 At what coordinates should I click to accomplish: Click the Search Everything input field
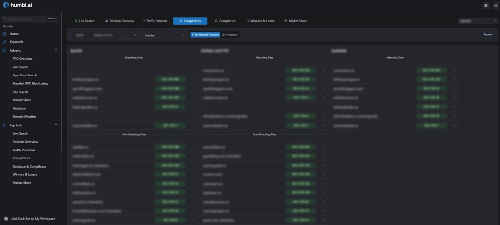click(x=27, y=19)
